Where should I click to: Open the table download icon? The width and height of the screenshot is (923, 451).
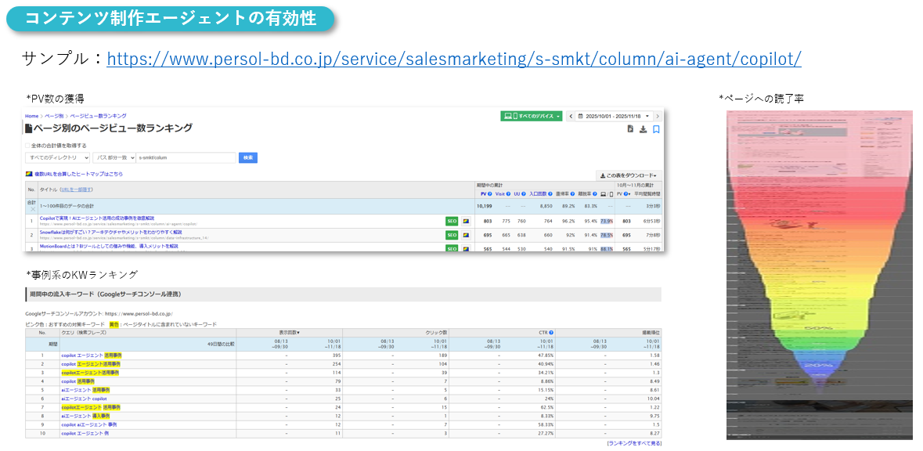[x=643, y=128]
